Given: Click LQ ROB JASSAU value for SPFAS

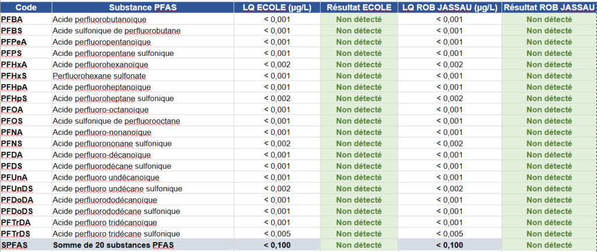Looking at the screenshot, I should (449, 245).
